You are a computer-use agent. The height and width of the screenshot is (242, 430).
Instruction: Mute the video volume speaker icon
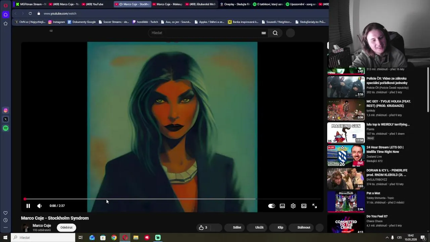pyautogui.click(x=39, y=206)
